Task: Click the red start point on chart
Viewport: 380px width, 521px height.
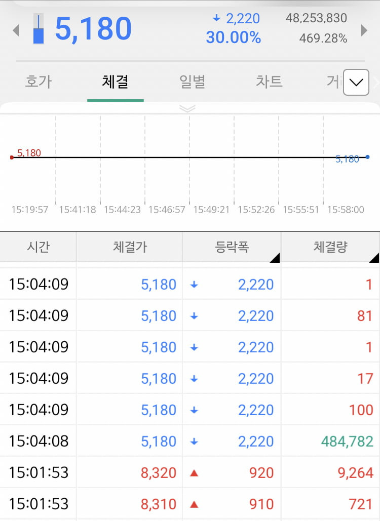Action: (x=12, y=157)
